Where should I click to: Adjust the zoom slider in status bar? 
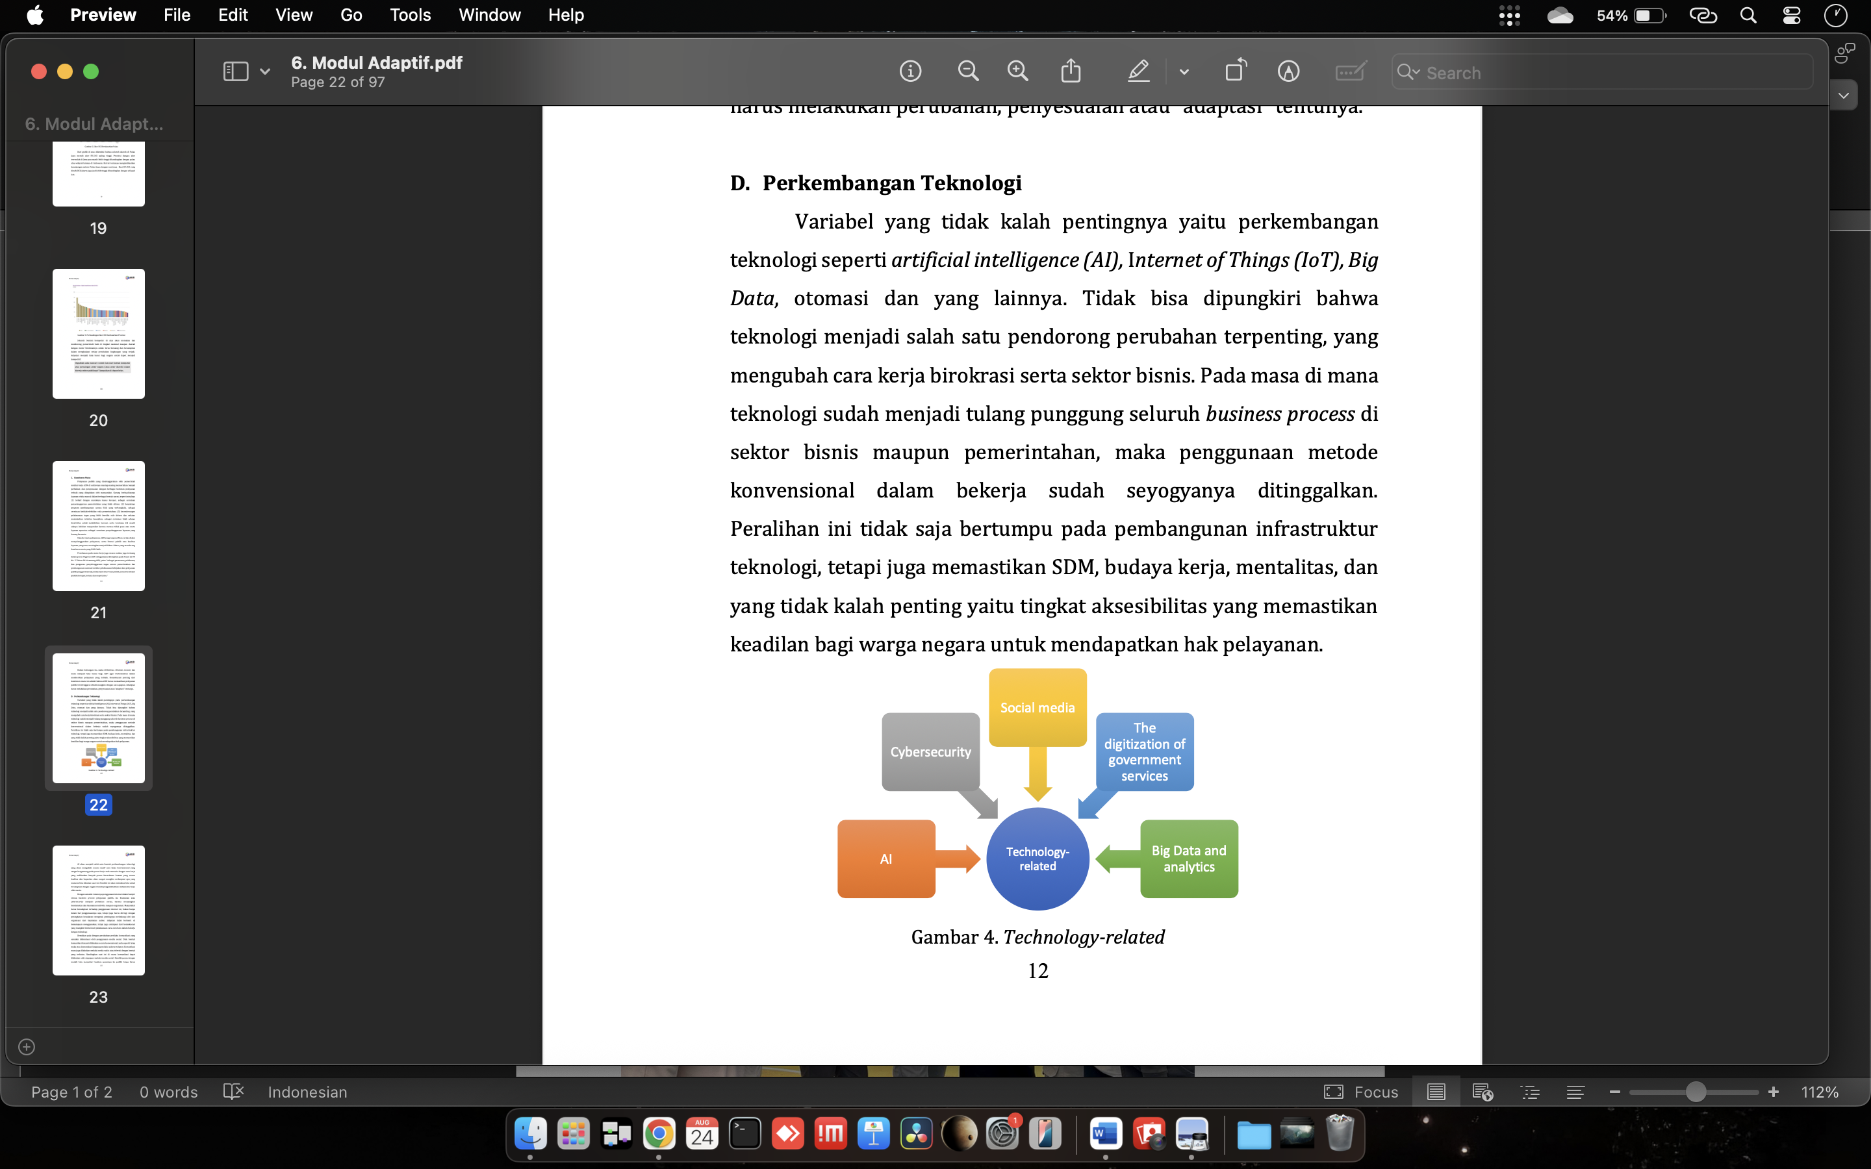pyautogui.click(x=1695, y=1092)
